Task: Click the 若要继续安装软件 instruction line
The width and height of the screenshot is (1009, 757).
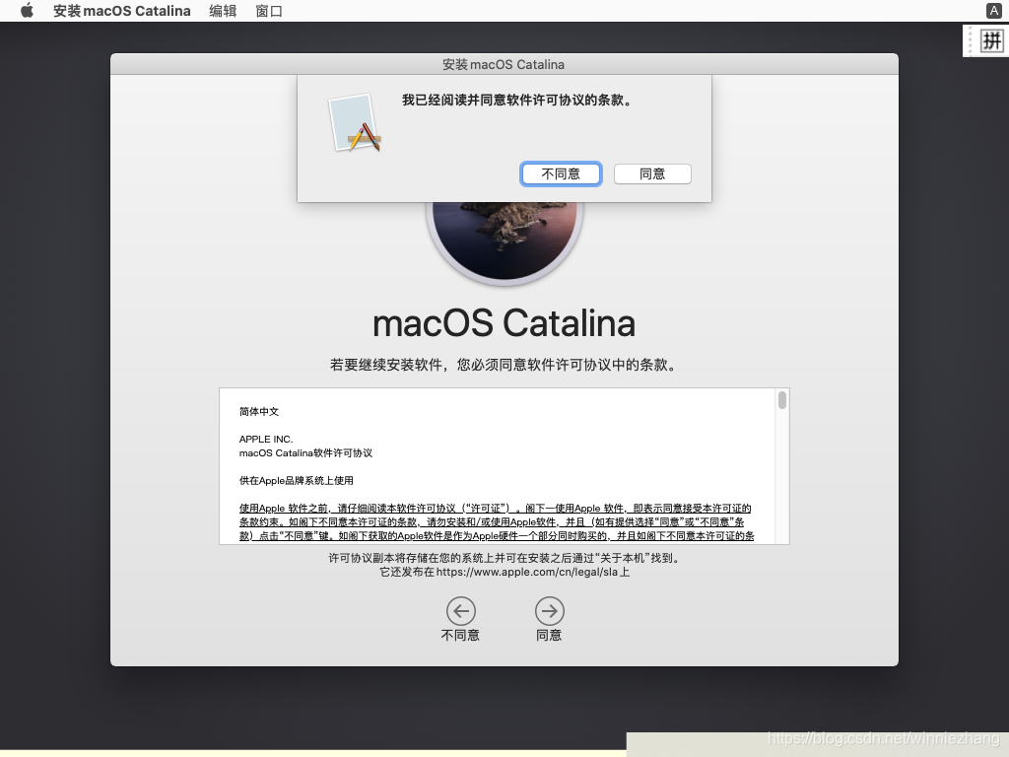Action: (x=504, y=365)
